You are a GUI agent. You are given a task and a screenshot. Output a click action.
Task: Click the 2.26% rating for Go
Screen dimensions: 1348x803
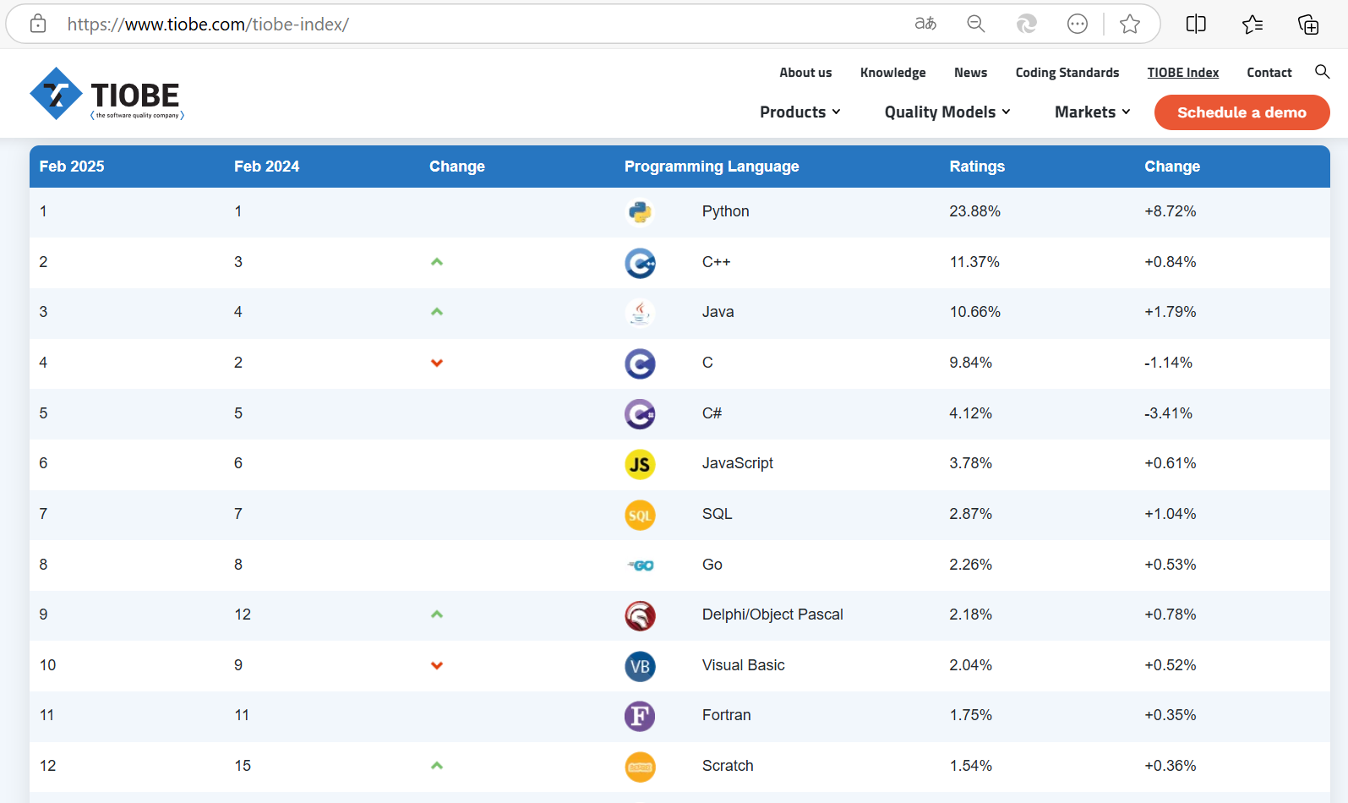[970, 565]
